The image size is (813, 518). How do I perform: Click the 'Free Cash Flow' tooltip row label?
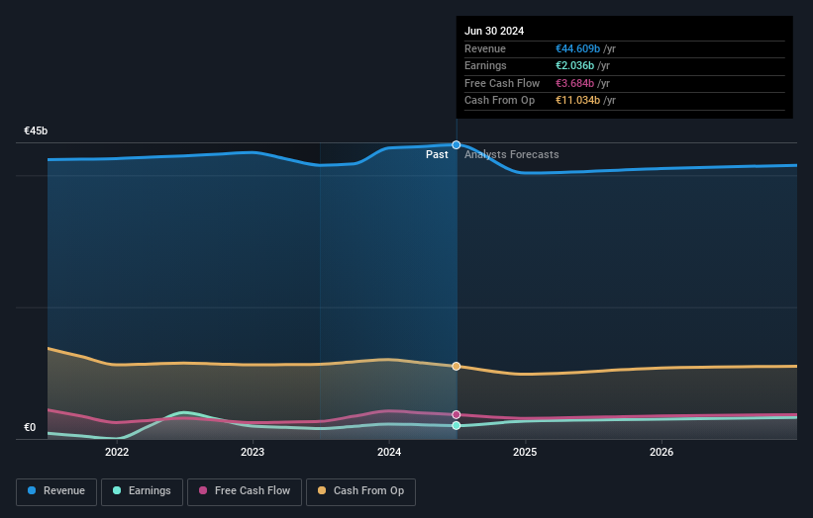coord(502,83)
